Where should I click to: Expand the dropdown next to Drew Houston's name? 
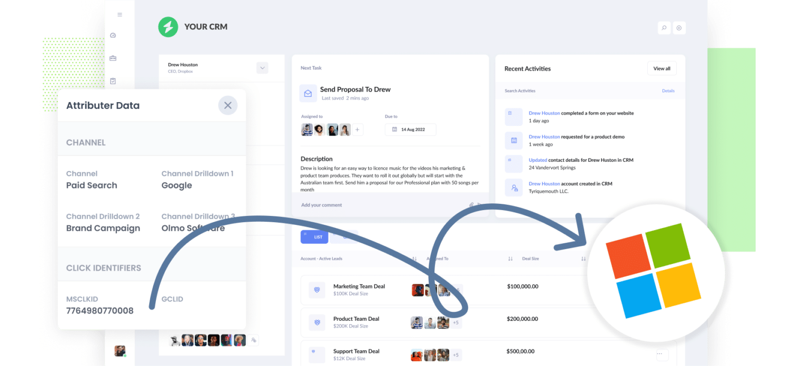pos(262,67)
